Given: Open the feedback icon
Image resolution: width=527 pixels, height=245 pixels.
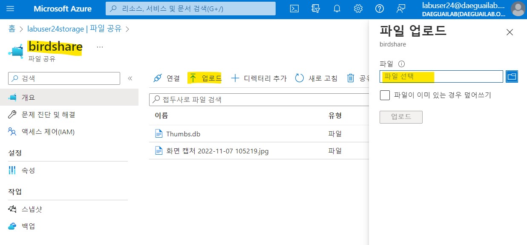Looking at the screenshot, I should [x=401, y=9].
